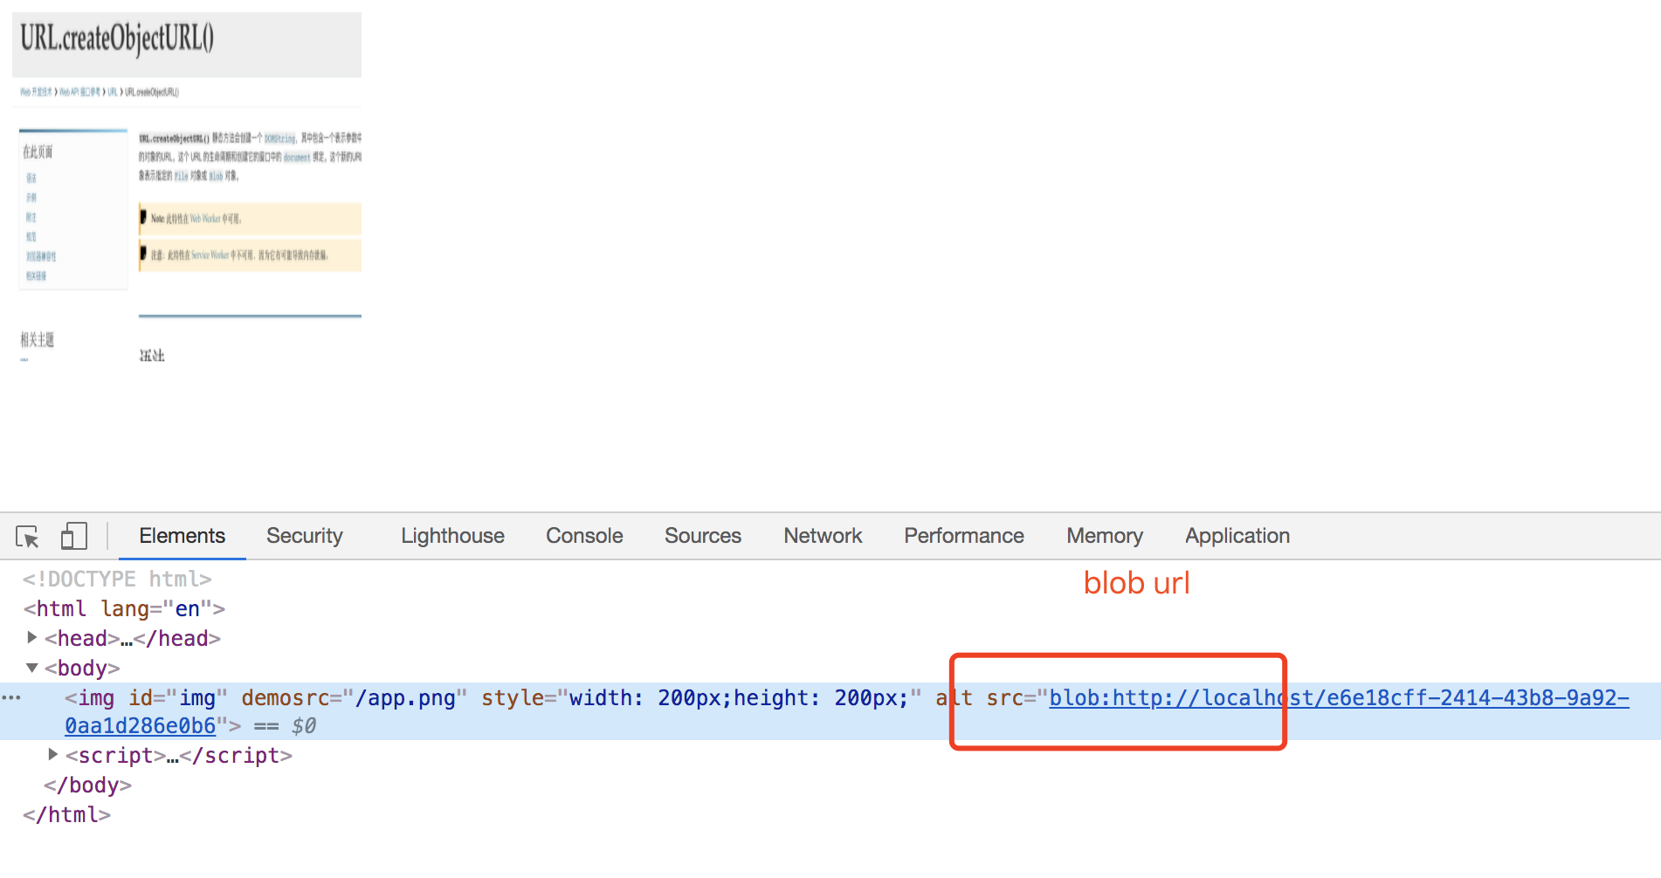This screenshot has width=1661, height=878.
Task: Switch to the Console tab
Action: tap(584, 536)
